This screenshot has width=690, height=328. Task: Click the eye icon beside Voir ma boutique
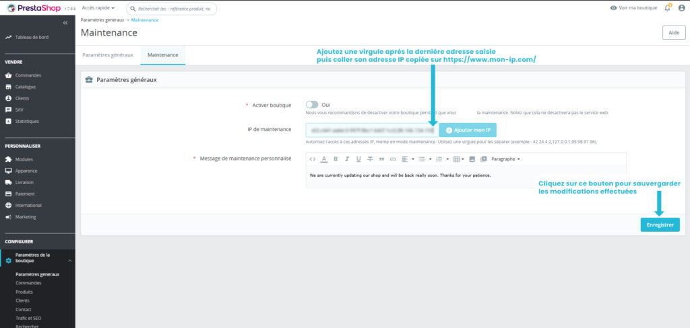pos(613,8)
